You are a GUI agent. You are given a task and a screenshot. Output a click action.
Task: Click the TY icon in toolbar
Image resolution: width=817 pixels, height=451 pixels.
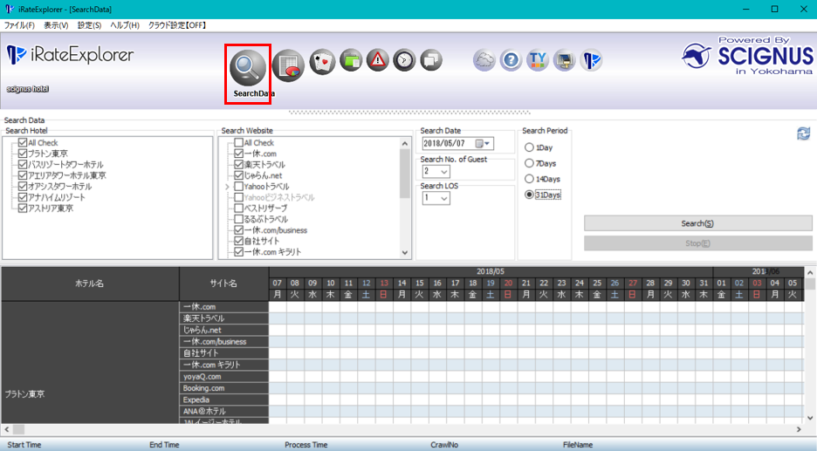click(538, 60)
